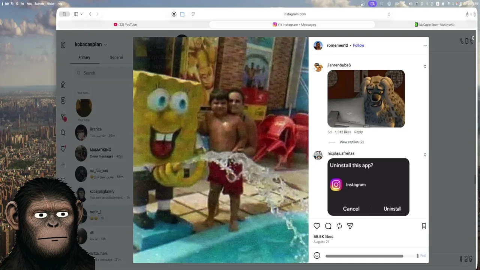Open the File menu
This screenshot has width=480, height=270.
pos(12,3)
